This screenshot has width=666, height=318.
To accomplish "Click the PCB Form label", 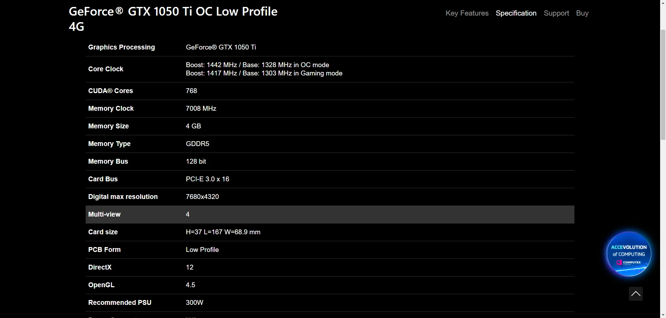I will tap(104, 249).
